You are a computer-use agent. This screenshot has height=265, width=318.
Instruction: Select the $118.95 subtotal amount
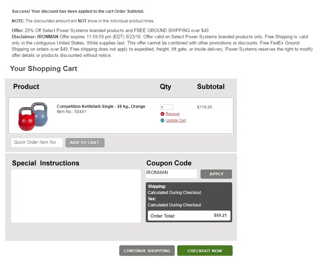[x=204, y=107]
